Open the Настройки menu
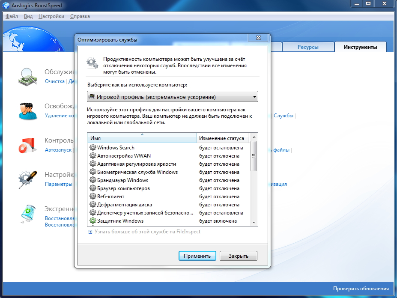Screen dimensions: 397x298 [51, 16]
